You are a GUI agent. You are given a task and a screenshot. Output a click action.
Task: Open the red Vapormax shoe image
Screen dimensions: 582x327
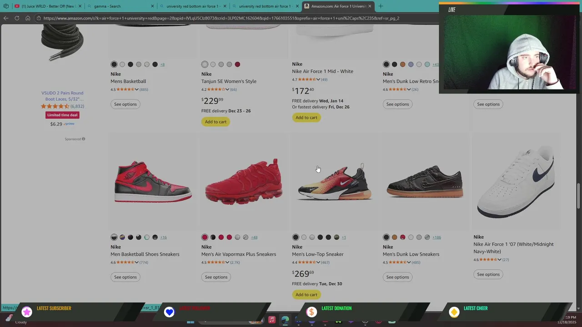click(x=243, y=182)
